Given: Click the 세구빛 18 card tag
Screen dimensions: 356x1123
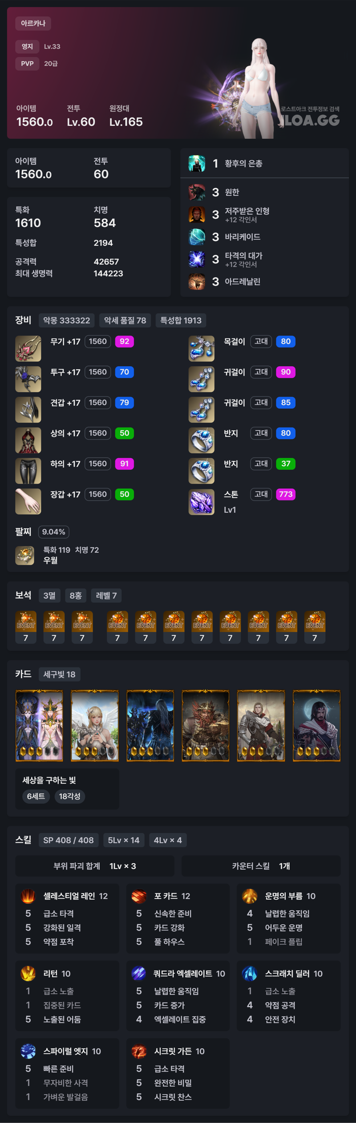Looking at the screenshot, I should coord(59,674).
